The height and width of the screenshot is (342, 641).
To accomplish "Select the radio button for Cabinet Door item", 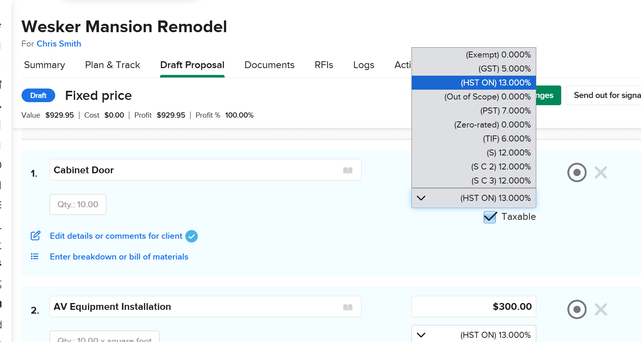I will [577, 173].
